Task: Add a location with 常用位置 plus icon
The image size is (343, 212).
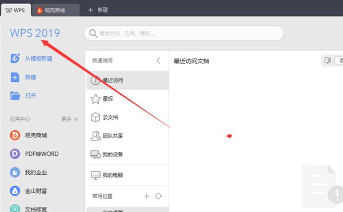Action: 146,196
